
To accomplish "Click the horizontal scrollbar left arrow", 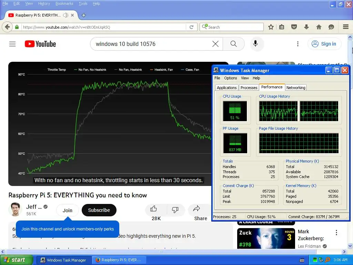I will pos(2,252).
